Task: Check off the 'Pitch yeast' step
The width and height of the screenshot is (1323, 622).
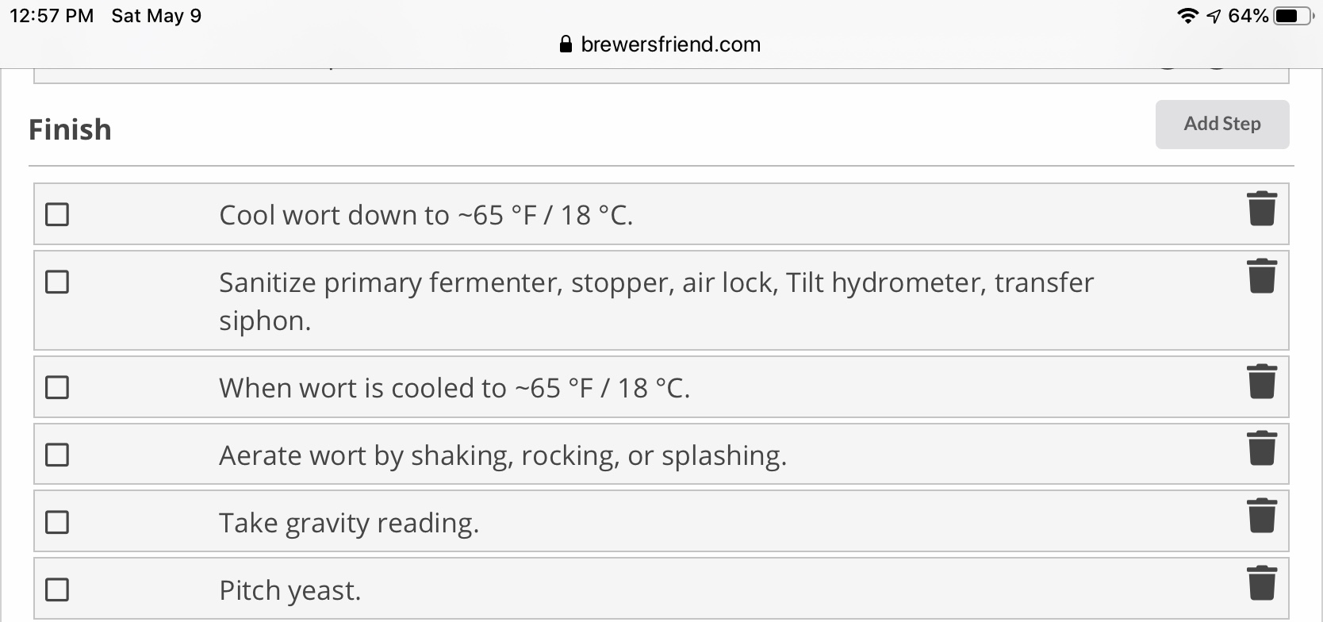Action: tap(57, 589)
